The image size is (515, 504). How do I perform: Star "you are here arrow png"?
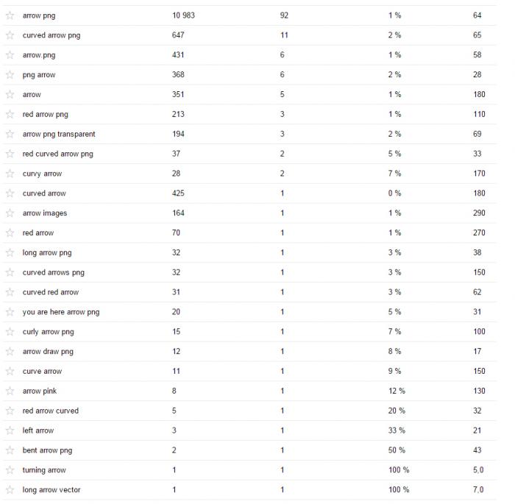[10, 312]
